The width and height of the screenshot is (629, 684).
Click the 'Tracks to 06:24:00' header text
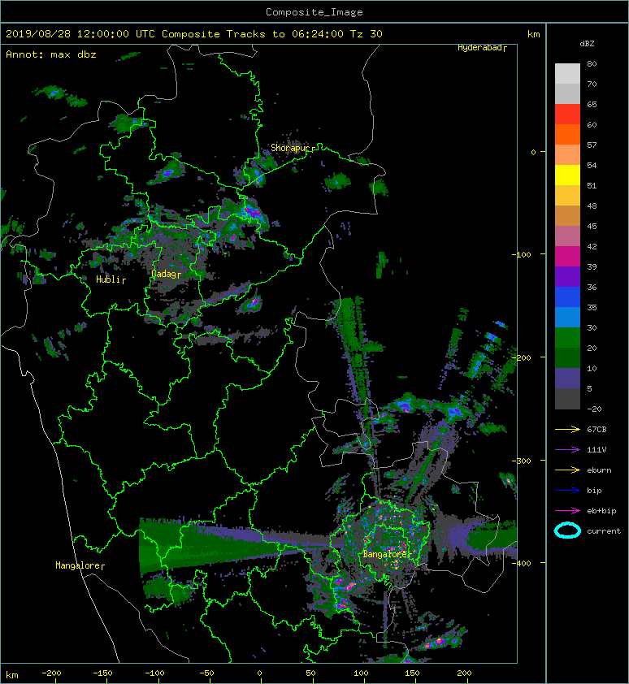click(x=285, y=34)
